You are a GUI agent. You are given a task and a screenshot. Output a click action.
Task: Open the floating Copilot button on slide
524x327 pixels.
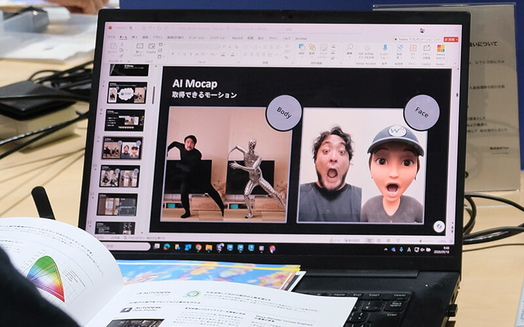[439, 226]
